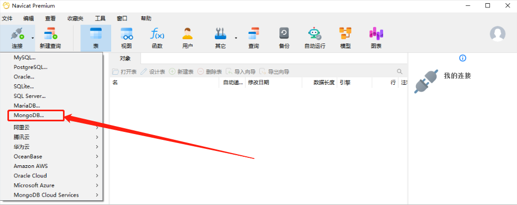Sort by the 修改日期 column header
The width and height of the screenshot is (517, 205).
coord(274,83)
